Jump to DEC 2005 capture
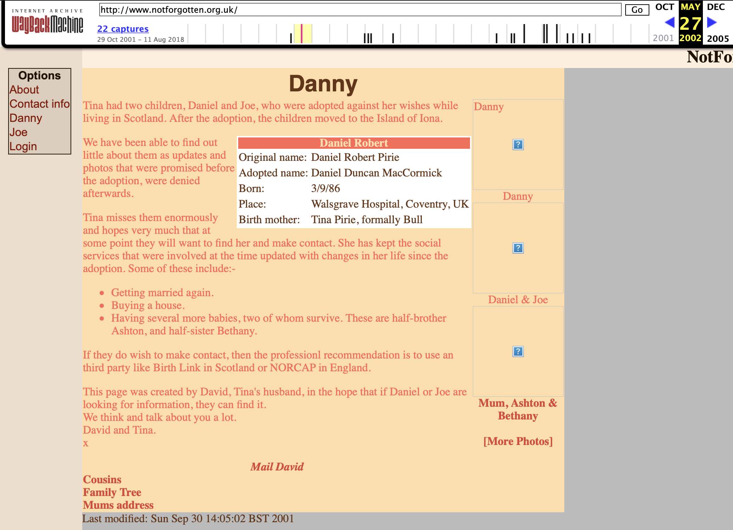 (x=716, y=7)
